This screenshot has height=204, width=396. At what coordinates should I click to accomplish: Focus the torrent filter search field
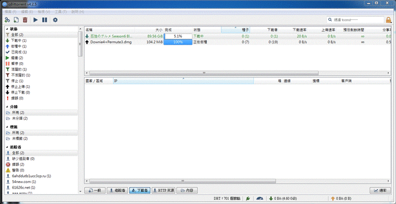[x=355, y=20]
